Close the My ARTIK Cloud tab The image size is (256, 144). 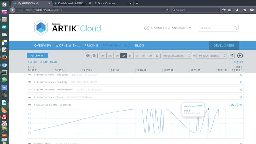[x=49, y=3]
